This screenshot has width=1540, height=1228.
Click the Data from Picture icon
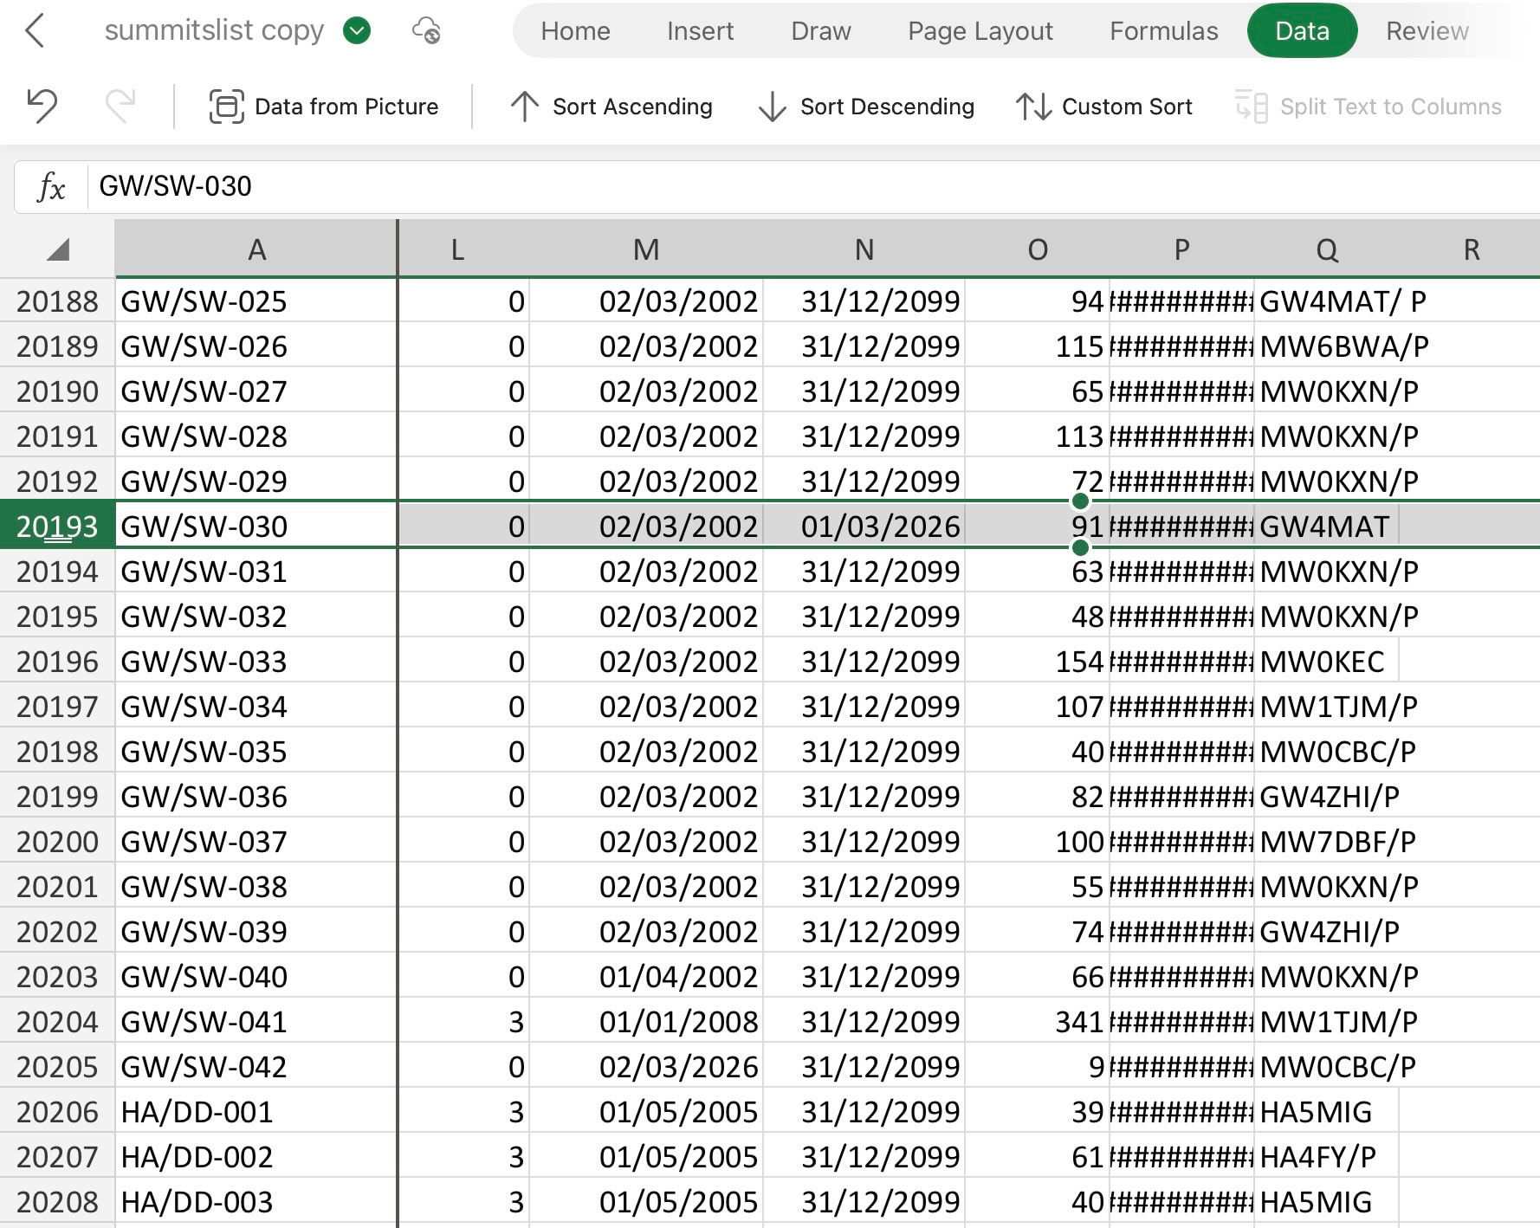point(227,107)
